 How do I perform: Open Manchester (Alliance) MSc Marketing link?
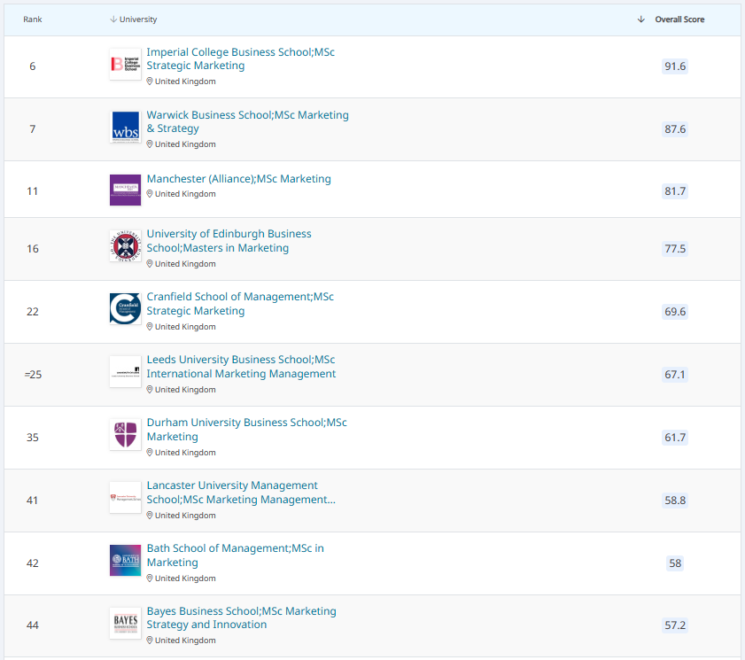point(239,179)
